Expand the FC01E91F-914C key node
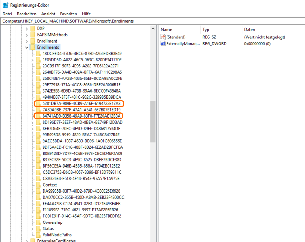Screen dimensions: 305x242 point(32,216)
